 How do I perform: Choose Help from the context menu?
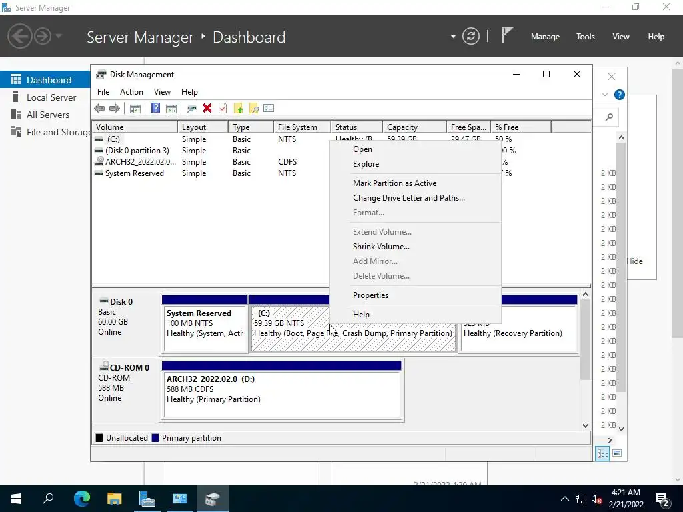(x=416, y=315)
